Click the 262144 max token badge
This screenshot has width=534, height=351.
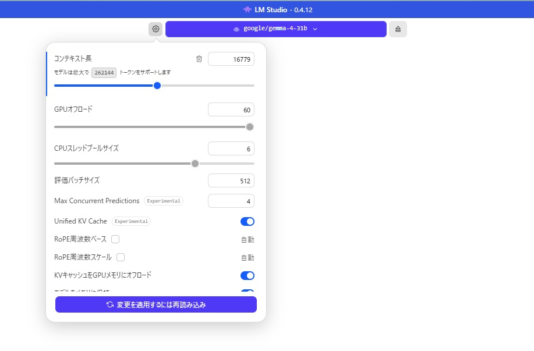[104, 72]
